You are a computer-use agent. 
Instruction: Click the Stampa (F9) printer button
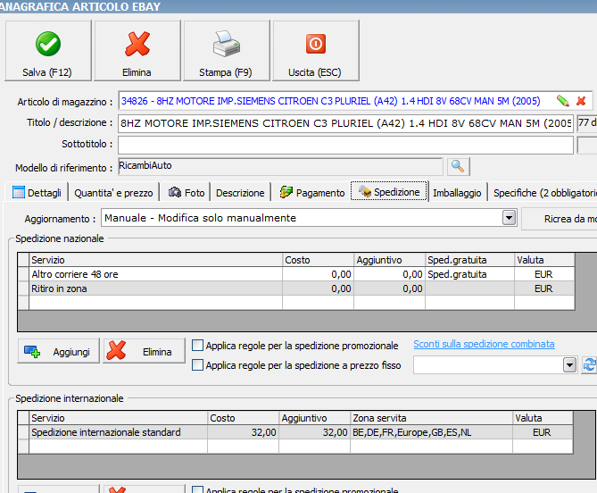tap(226, 51)
